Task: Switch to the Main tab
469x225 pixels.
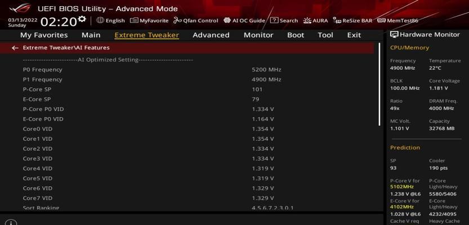Action: pos(91,35)
